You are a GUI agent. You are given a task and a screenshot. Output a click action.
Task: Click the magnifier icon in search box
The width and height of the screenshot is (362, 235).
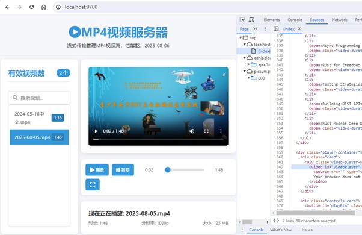coord(15,98)
